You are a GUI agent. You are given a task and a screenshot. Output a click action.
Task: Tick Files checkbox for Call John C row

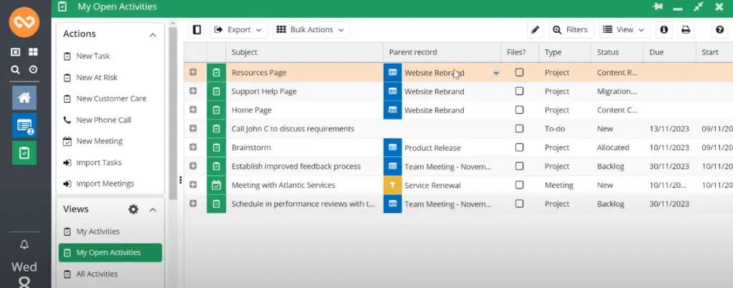(x=520, y=129)
